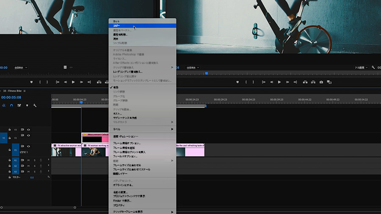Screen dimensions: 381x214
Task: Step forward one frame in program monitor
Action: [x=287, y=82]
